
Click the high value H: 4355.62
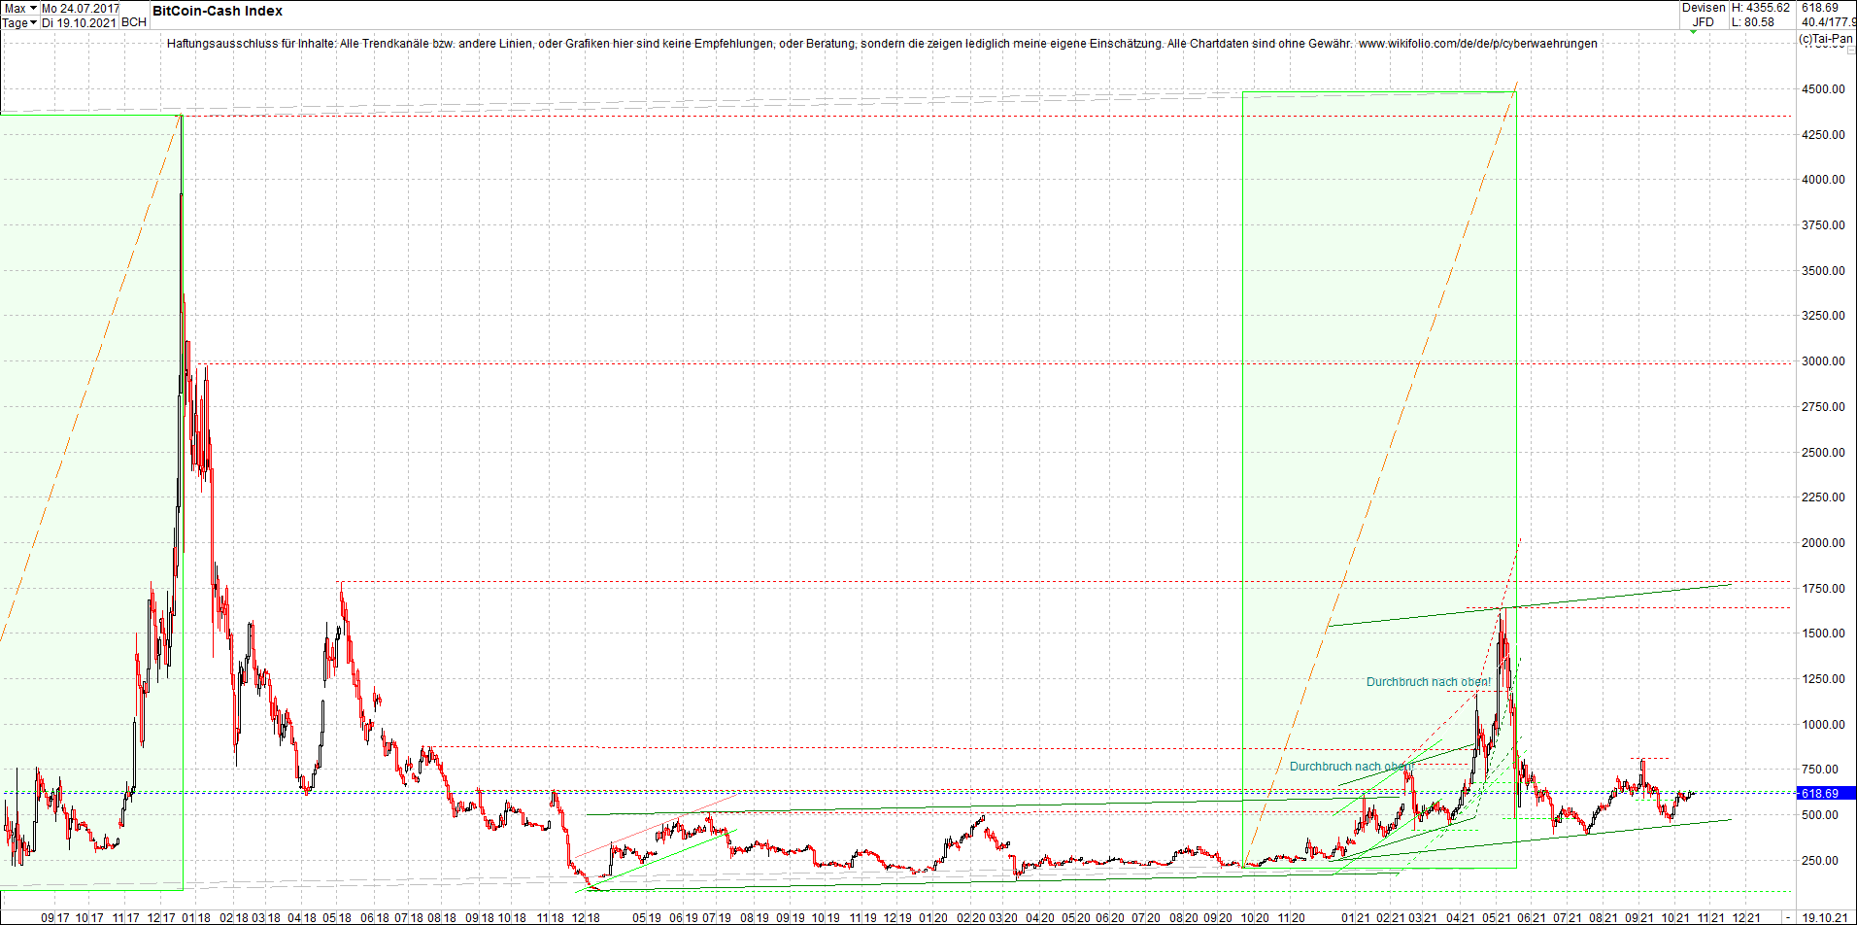point(1758,8)
